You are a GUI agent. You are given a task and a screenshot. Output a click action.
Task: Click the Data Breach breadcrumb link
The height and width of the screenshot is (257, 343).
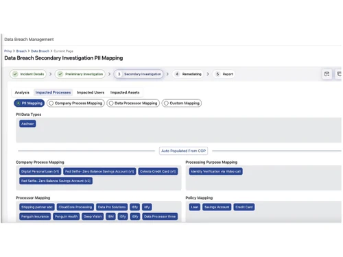click(40, 51)
